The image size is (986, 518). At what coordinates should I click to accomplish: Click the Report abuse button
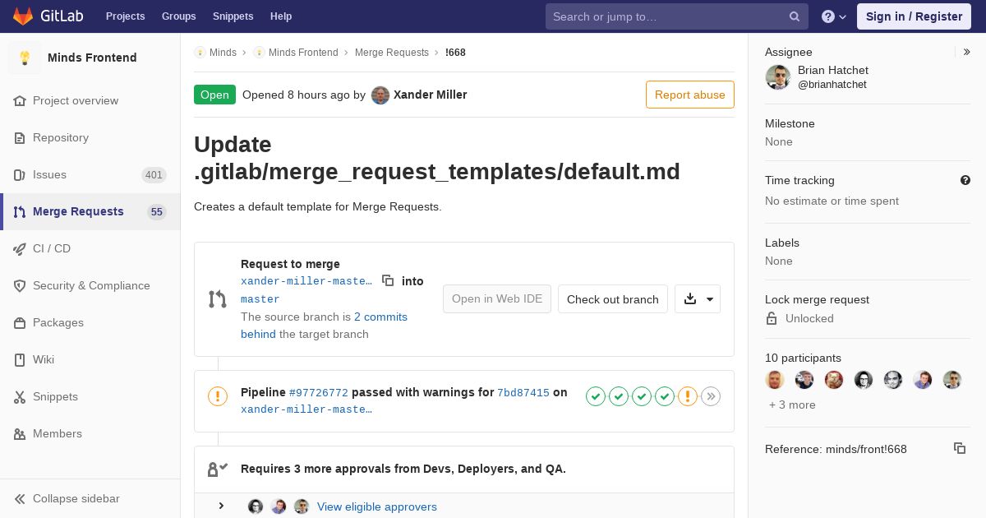point(690,95)
